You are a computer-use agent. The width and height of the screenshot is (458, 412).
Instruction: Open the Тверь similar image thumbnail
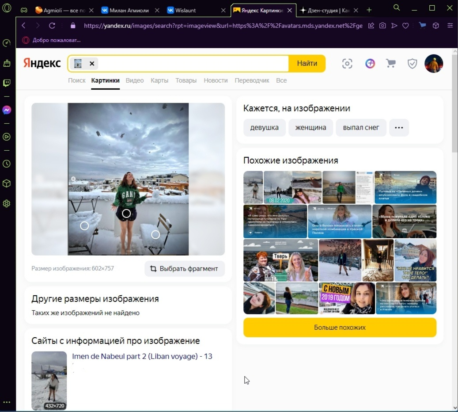tap(280, 260)
